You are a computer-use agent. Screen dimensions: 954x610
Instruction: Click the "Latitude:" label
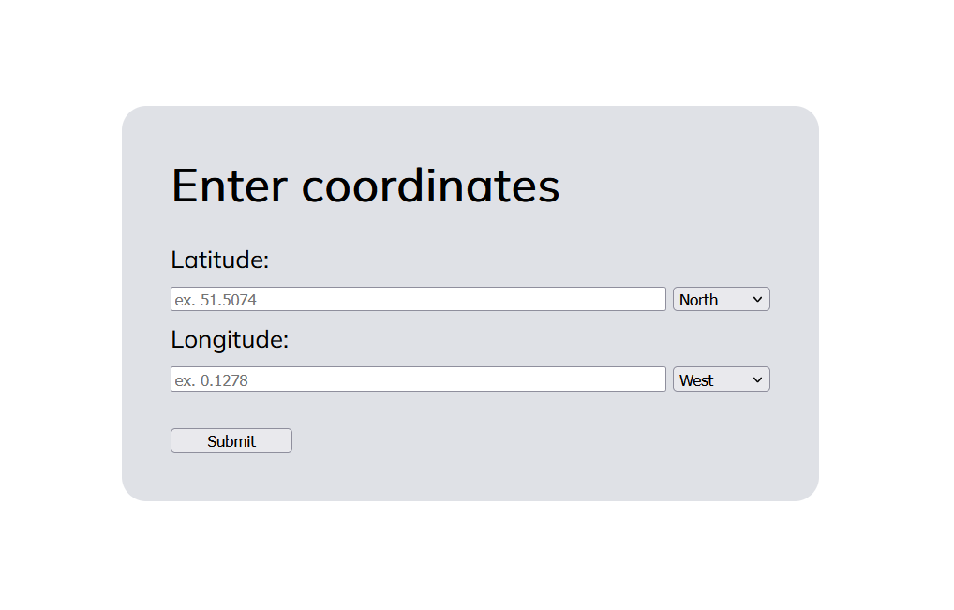click(220, 260)
